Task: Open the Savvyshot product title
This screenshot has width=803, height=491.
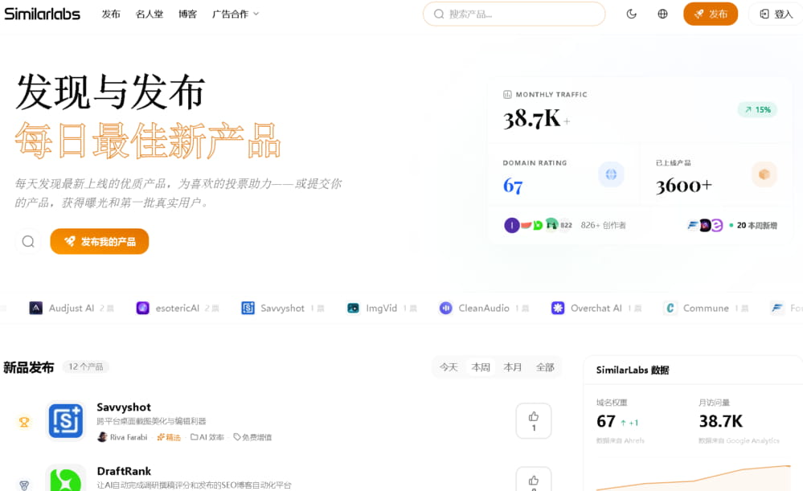Action: point(124,407)
